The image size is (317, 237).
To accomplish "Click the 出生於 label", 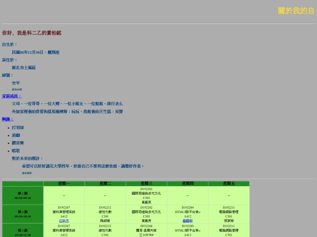I will coord(9,44).
